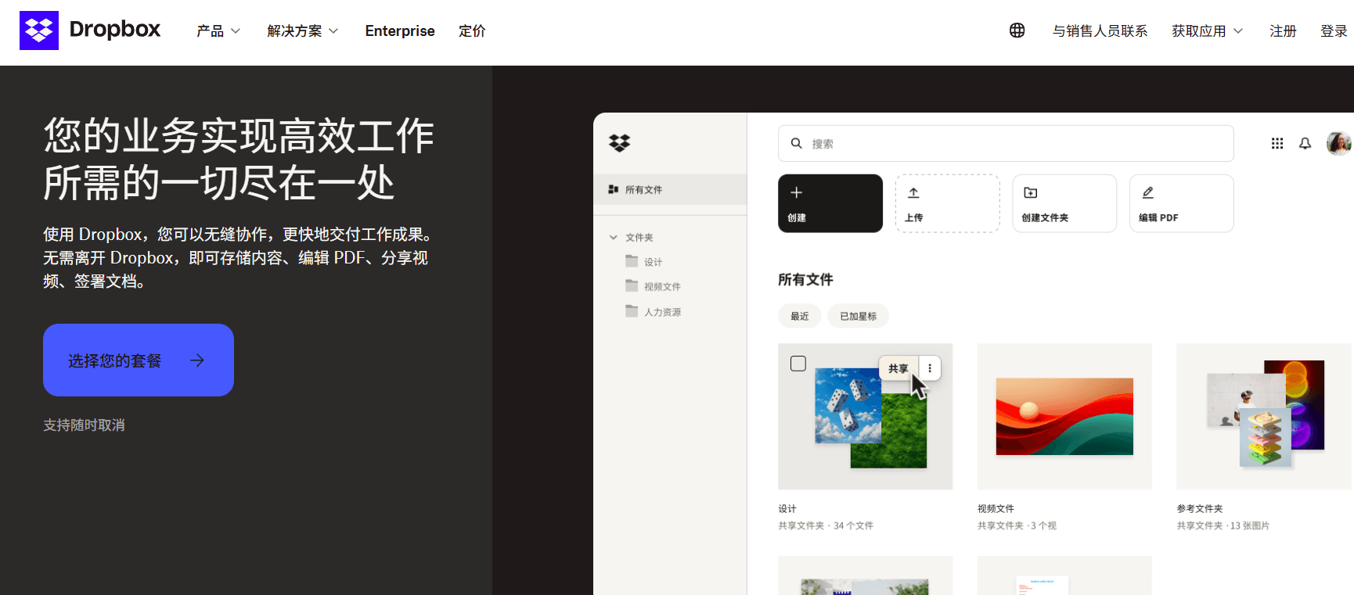Open the apps grid icon
Screen dimensions: 1354x595
(x=1277, y=143)
